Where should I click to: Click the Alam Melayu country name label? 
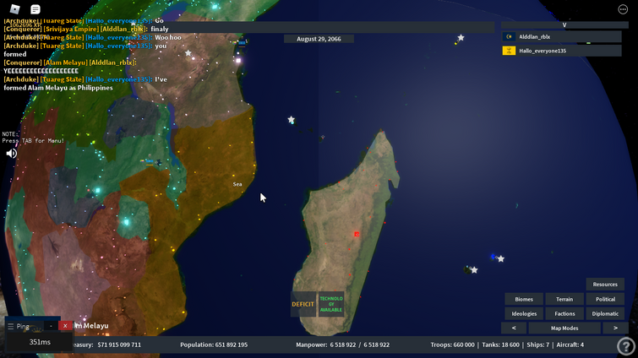point(91,325)
